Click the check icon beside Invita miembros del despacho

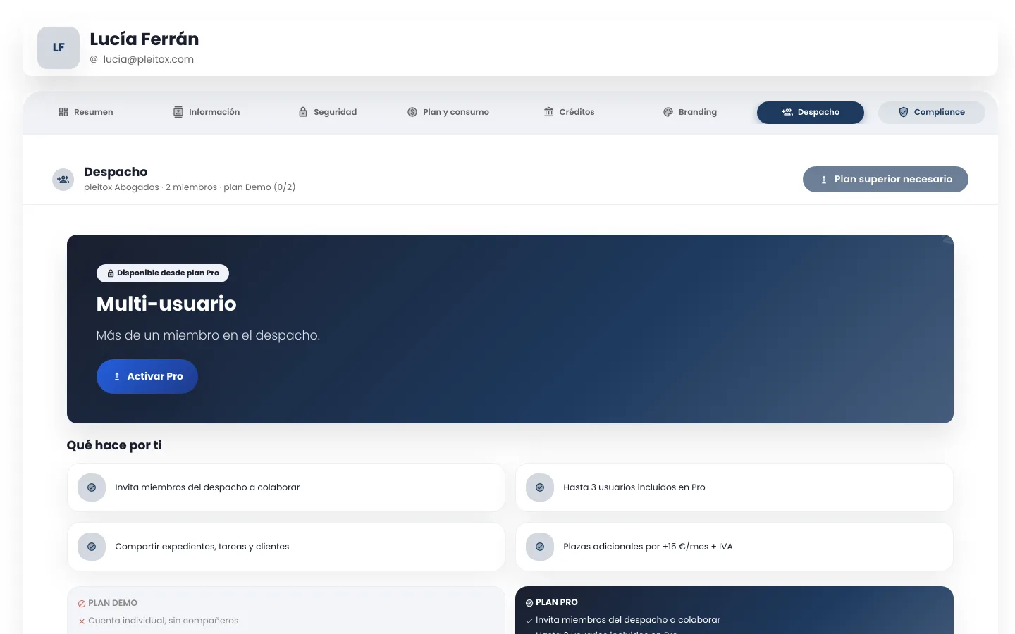click(92, 487)
